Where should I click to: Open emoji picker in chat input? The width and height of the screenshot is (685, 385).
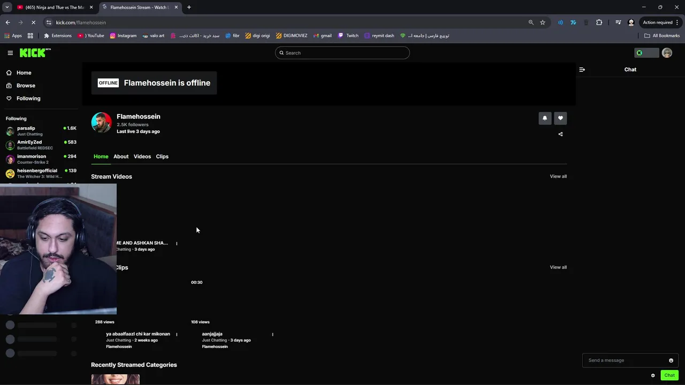(671, 360)
